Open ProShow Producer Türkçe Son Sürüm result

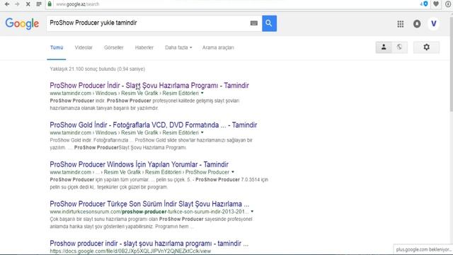[149, 204]
